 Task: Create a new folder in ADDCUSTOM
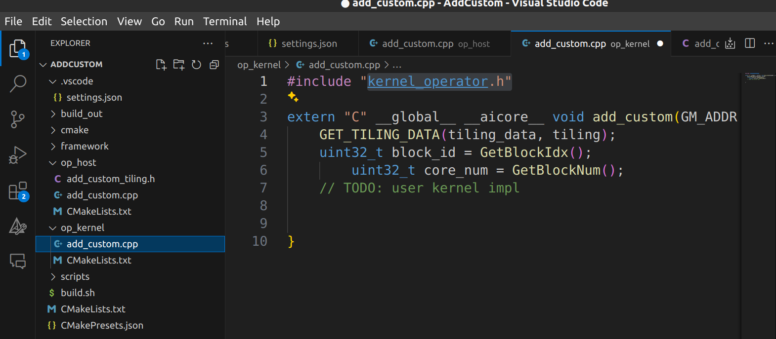click(179, 65)
